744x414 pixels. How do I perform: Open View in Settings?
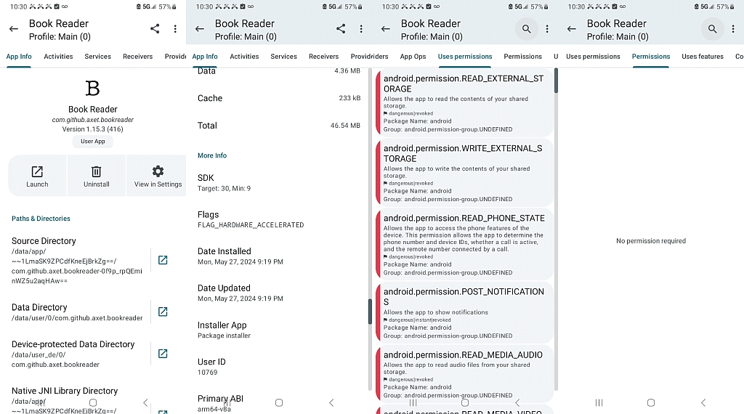click(x=158, y=176)
